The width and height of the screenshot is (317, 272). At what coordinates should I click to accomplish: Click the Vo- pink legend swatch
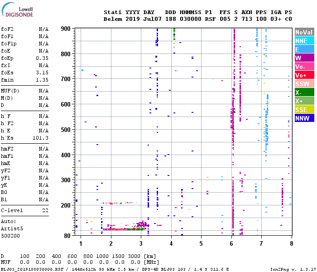(x=304, y=67)
